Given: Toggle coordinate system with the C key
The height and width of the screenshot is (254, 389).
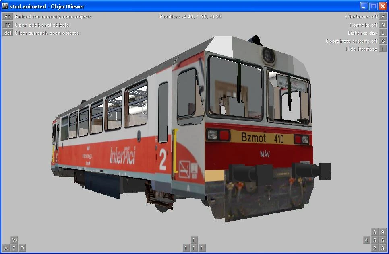Looking at the screenshot, I should tap(383, 41).
